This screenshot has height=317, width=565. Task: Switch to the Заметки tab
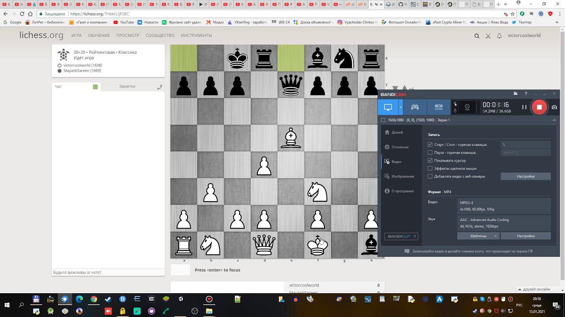[x=127, y=86]
